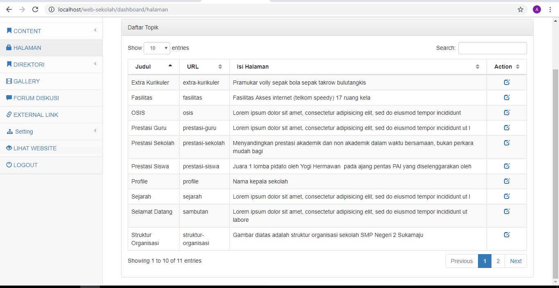
Task: Open GALLERY from the sidebar
Action: (27, 81)
